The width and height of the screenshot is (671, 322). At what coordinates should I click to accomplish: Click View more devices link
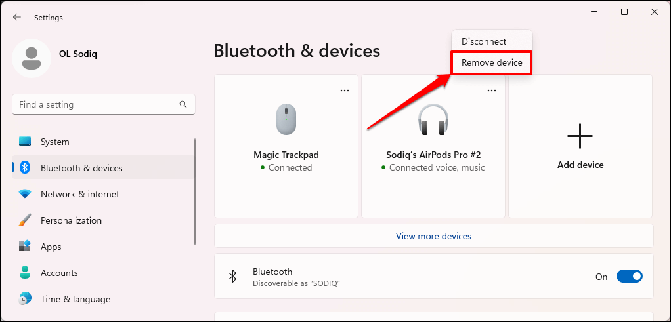433,236
